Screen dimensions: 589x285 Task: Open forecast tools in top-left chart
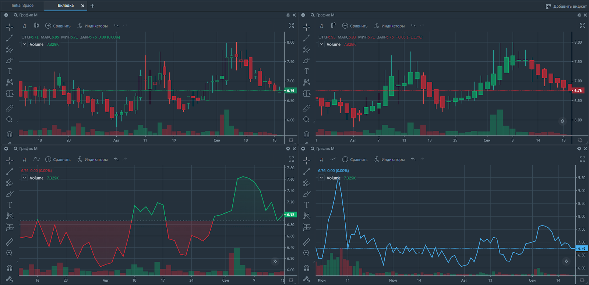(10, 94)
